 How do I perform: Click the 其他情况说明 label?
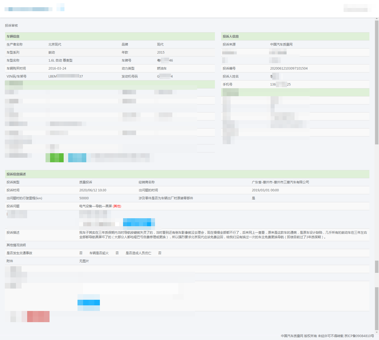point(16,245)
